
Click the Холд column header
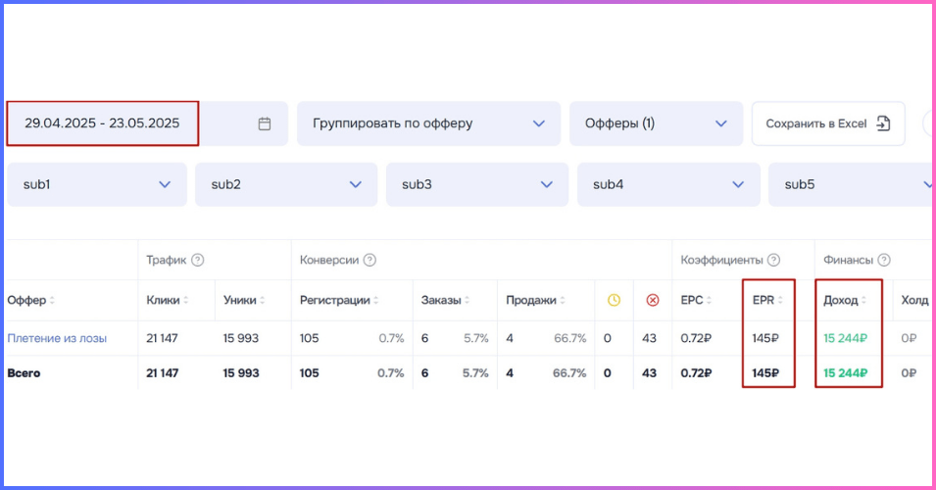point(914,300)
